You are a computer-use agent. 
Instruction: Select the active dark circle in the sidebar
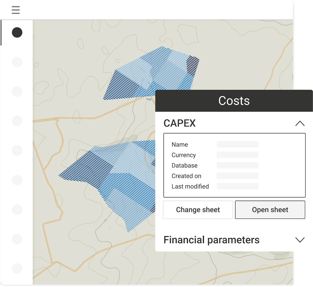tap(17, 32)
